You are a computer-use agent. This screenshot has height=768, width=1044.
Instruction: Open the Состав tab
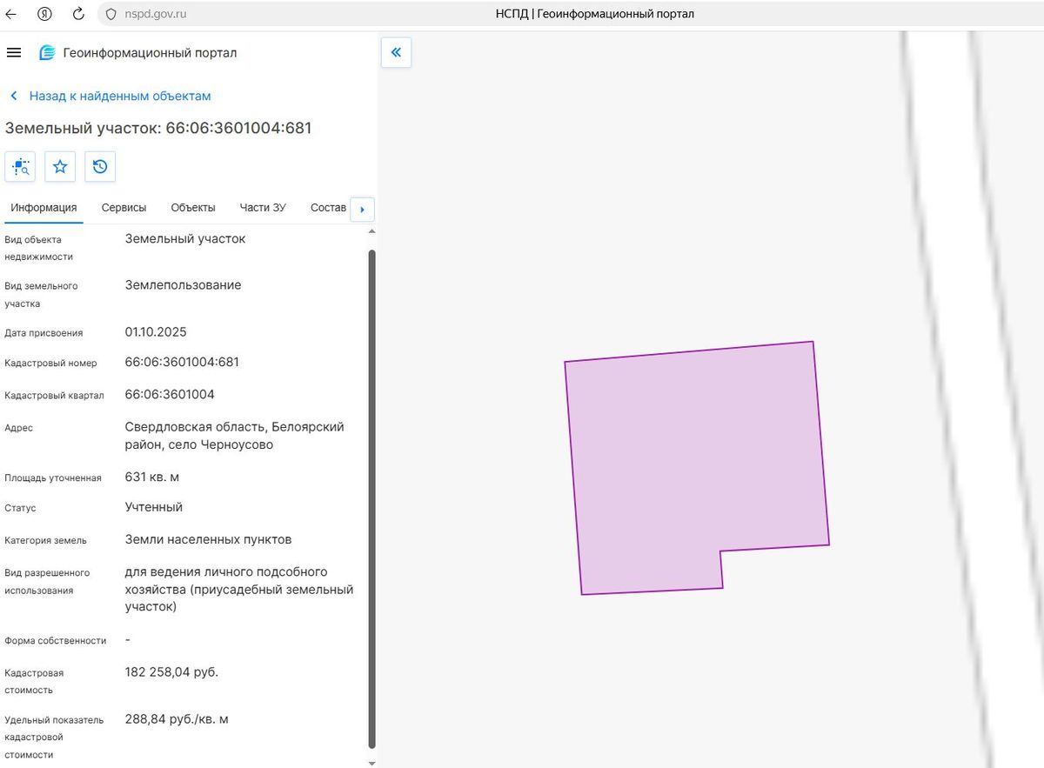[x=328, y=208]
